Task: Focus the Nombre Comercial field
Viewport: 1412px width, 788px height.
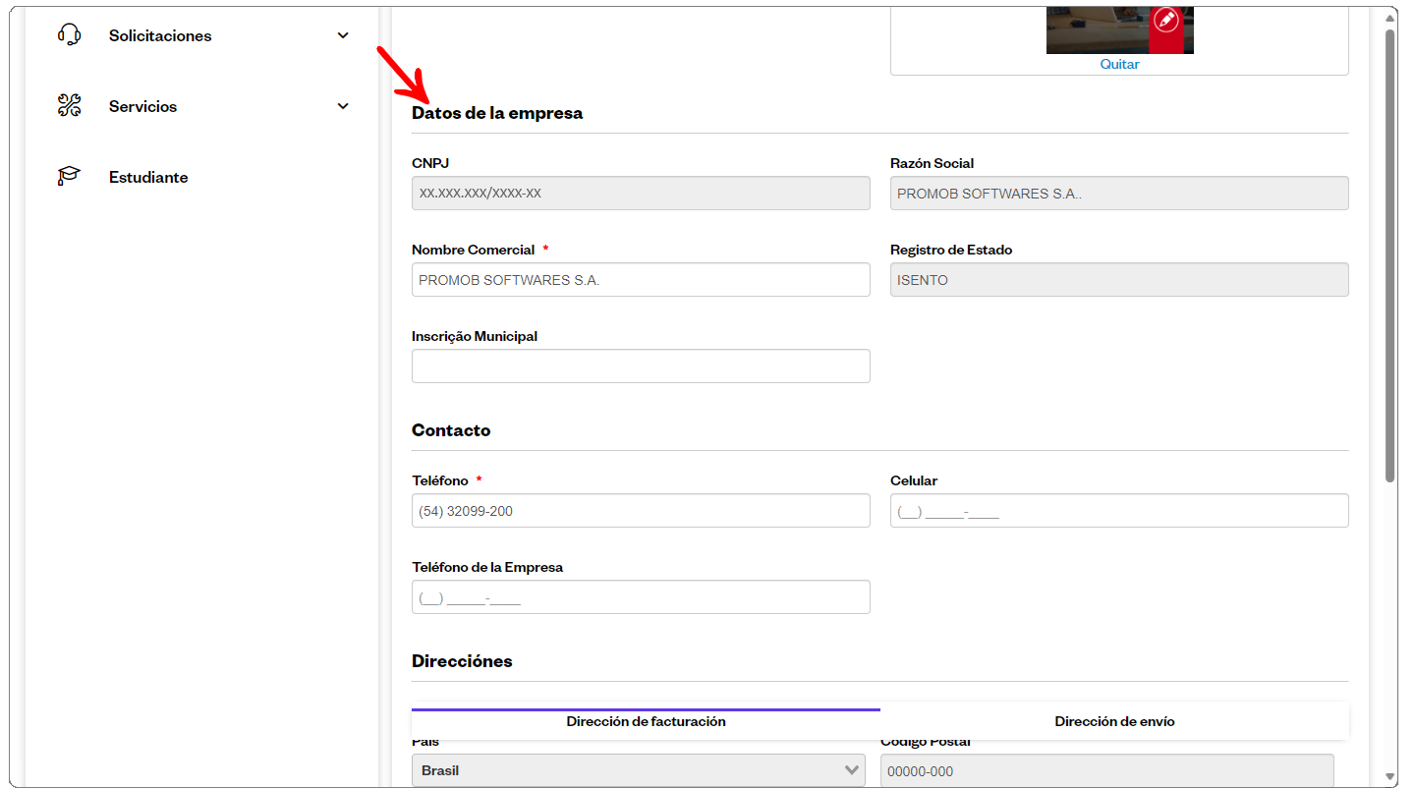Action: (641, 280)
